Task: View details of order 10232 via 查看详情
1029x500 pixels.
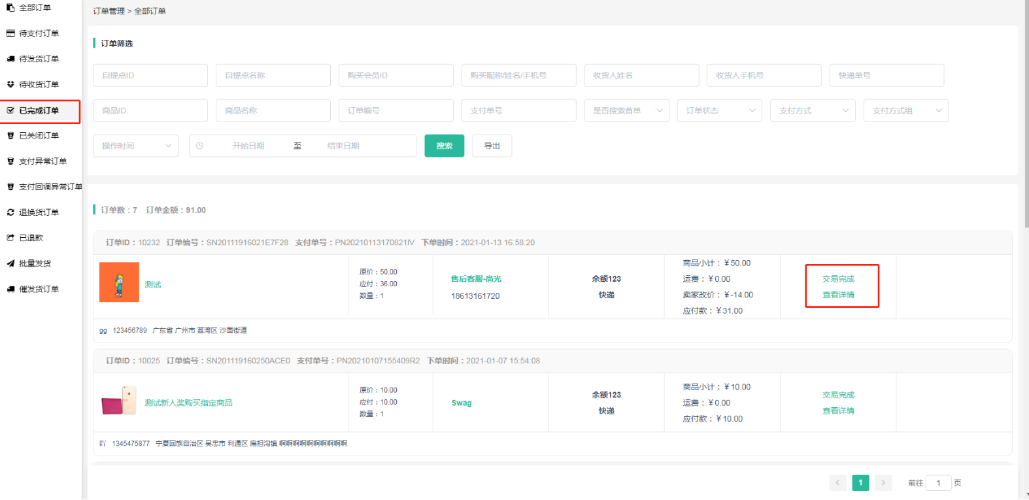Action: pyautogui.click(x=838, y=295)
